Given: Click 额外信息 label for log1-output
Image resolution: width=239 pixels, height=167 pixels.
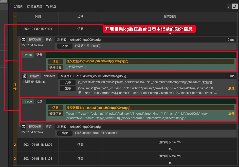Looking at the screenshot, I should pos(55,114).
